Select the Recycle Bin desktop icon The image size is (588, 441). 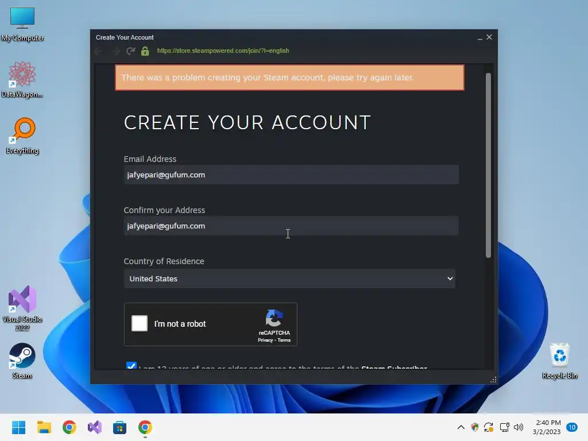coord(559,361)
